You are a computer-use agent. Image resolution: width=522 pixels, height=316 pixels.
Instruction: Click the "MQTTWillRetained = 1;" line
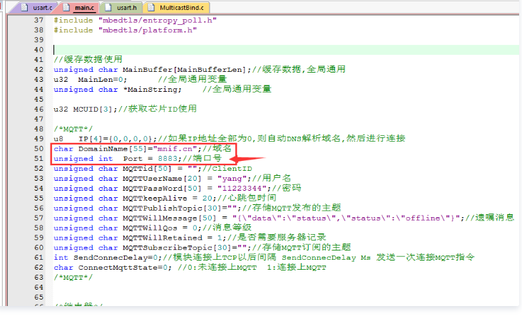coord(190,238)
